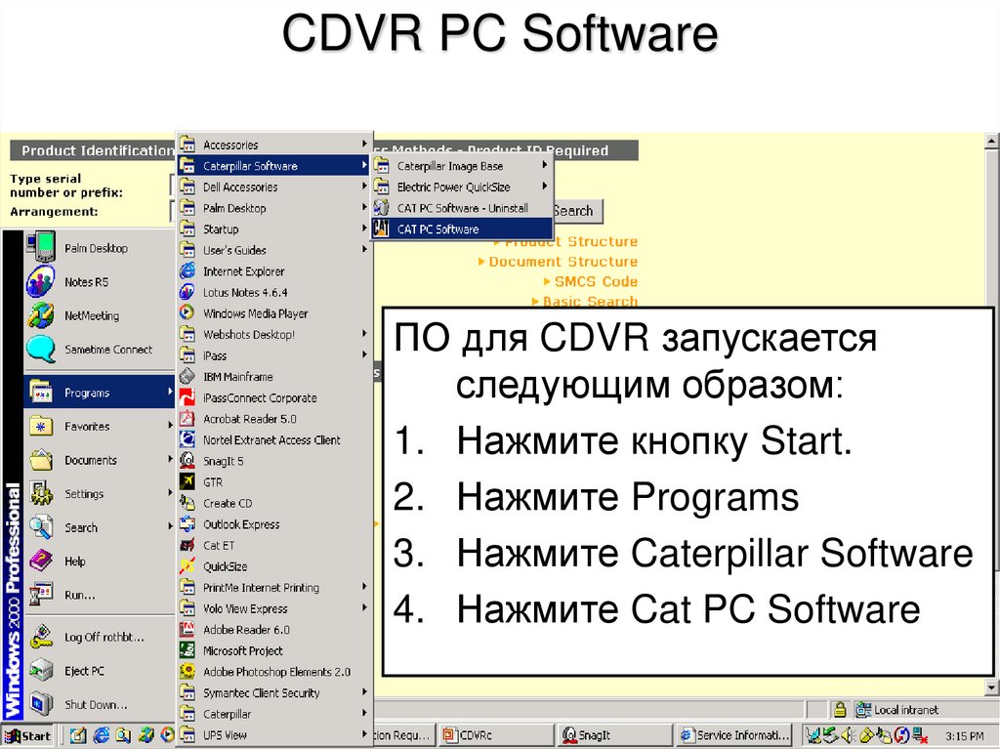Click the Run... icon
The height and width of the screenshot is (749, 1000).
point(41,595)
